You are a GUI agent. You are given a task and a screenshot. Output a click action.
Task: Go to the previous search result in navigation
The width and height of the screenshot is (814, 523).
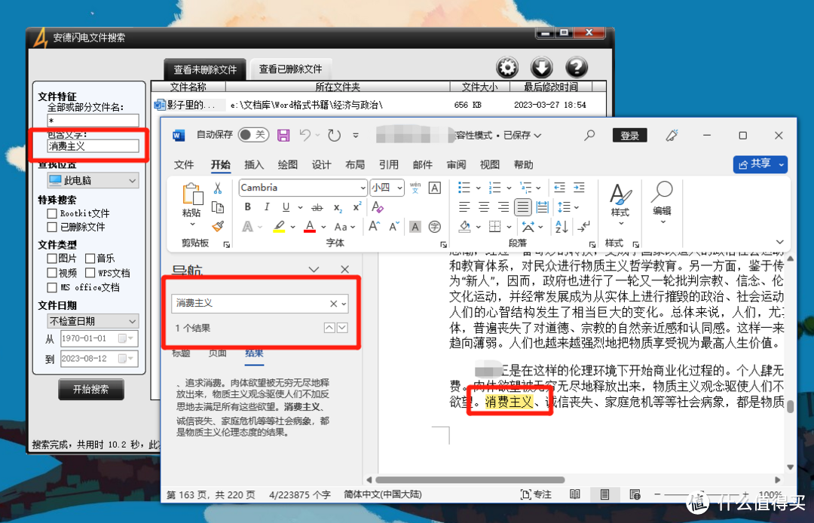(x=329, y=328)
